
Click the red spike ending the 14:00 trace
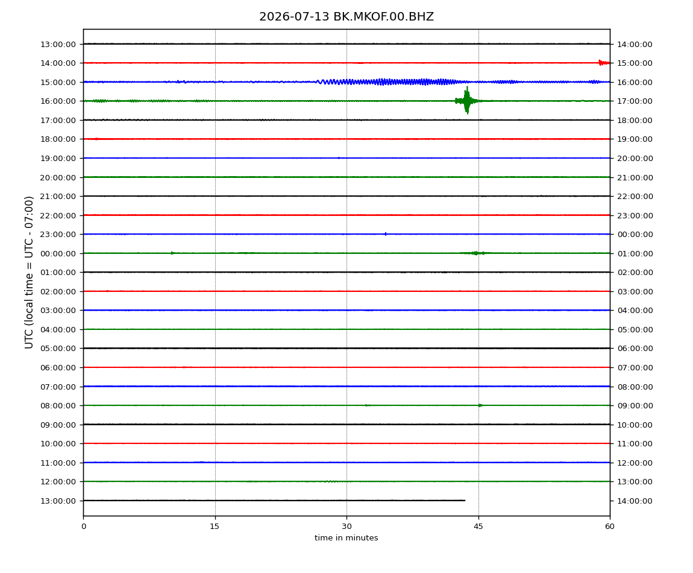coord(604,63)
